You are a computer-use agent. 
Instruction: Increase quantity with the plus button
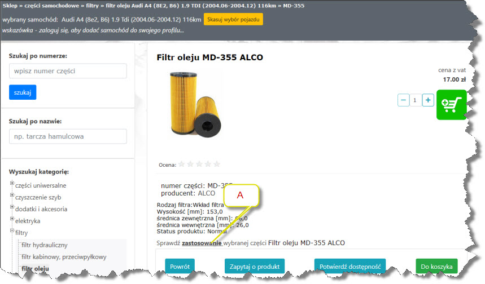click(x=428, y=100)
